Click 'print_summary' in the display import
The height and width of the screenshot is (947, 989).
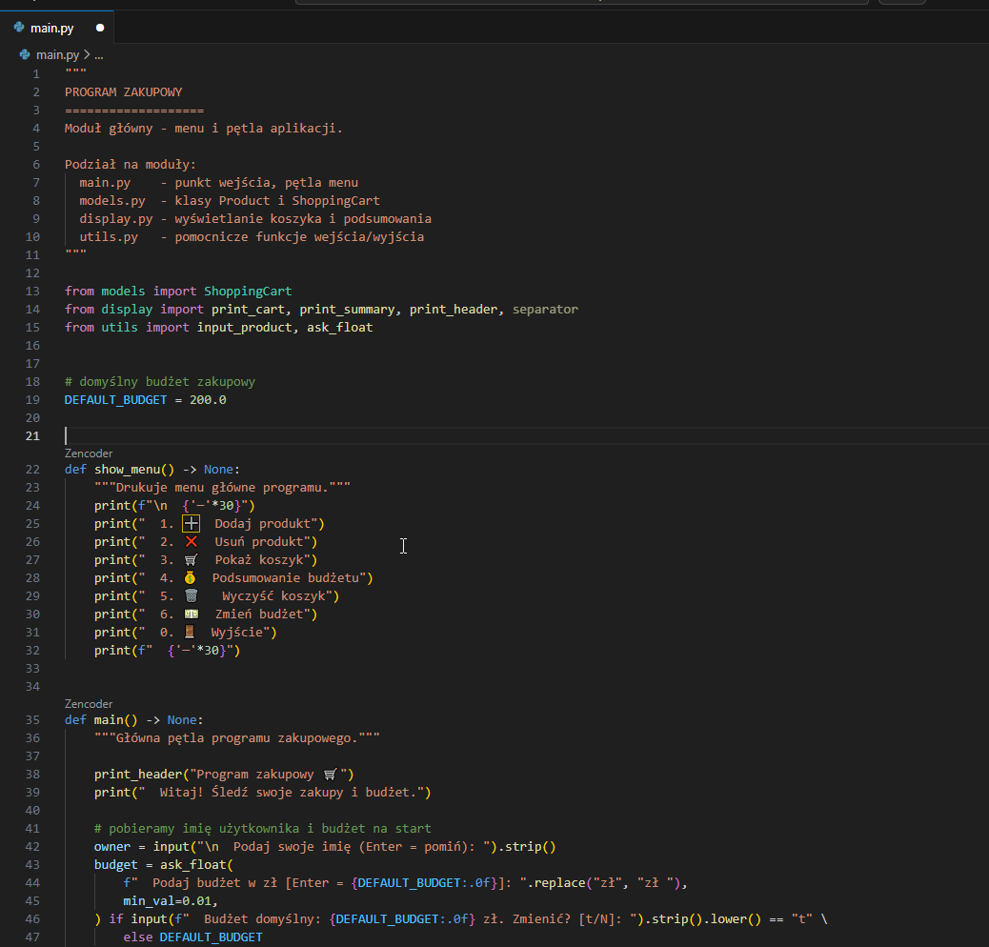pyautogui.click(x=347, y=309)
